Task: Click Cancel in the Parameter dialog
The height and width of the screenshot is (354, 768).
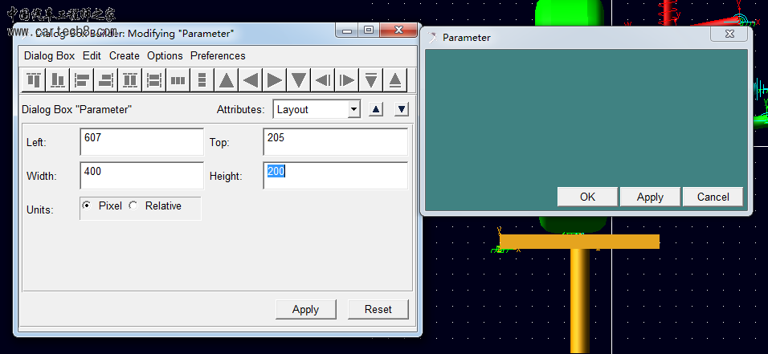Action: (713, 197)
